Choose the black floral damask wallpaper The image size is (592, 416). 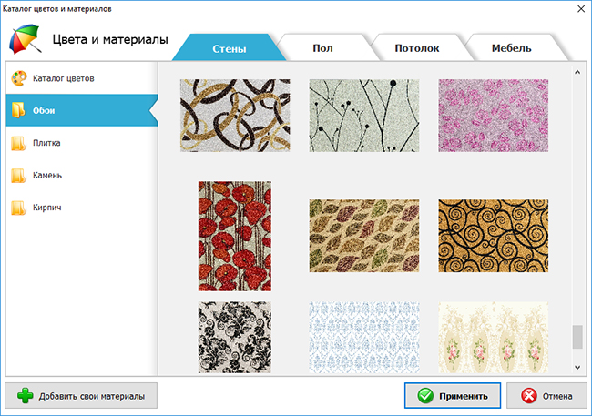235,337
